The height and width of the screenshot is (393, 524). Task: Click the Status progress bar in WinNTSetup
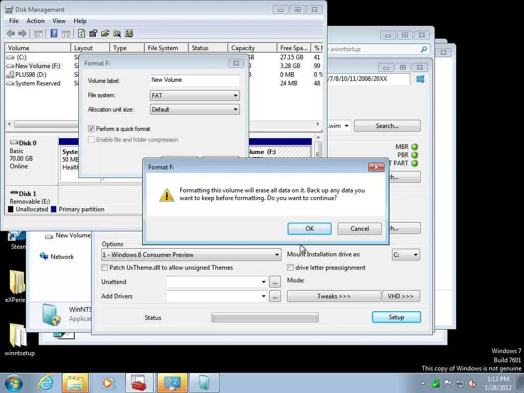265,317
